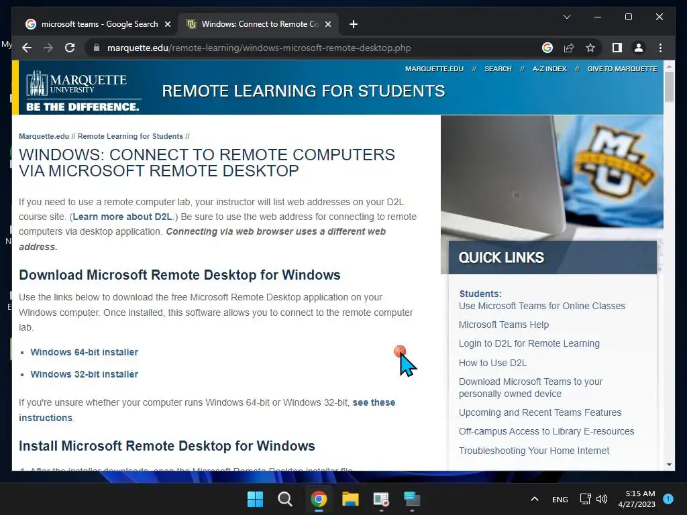Open Learn more about D2L link
The image size is (687, 515).
[123, 217]
